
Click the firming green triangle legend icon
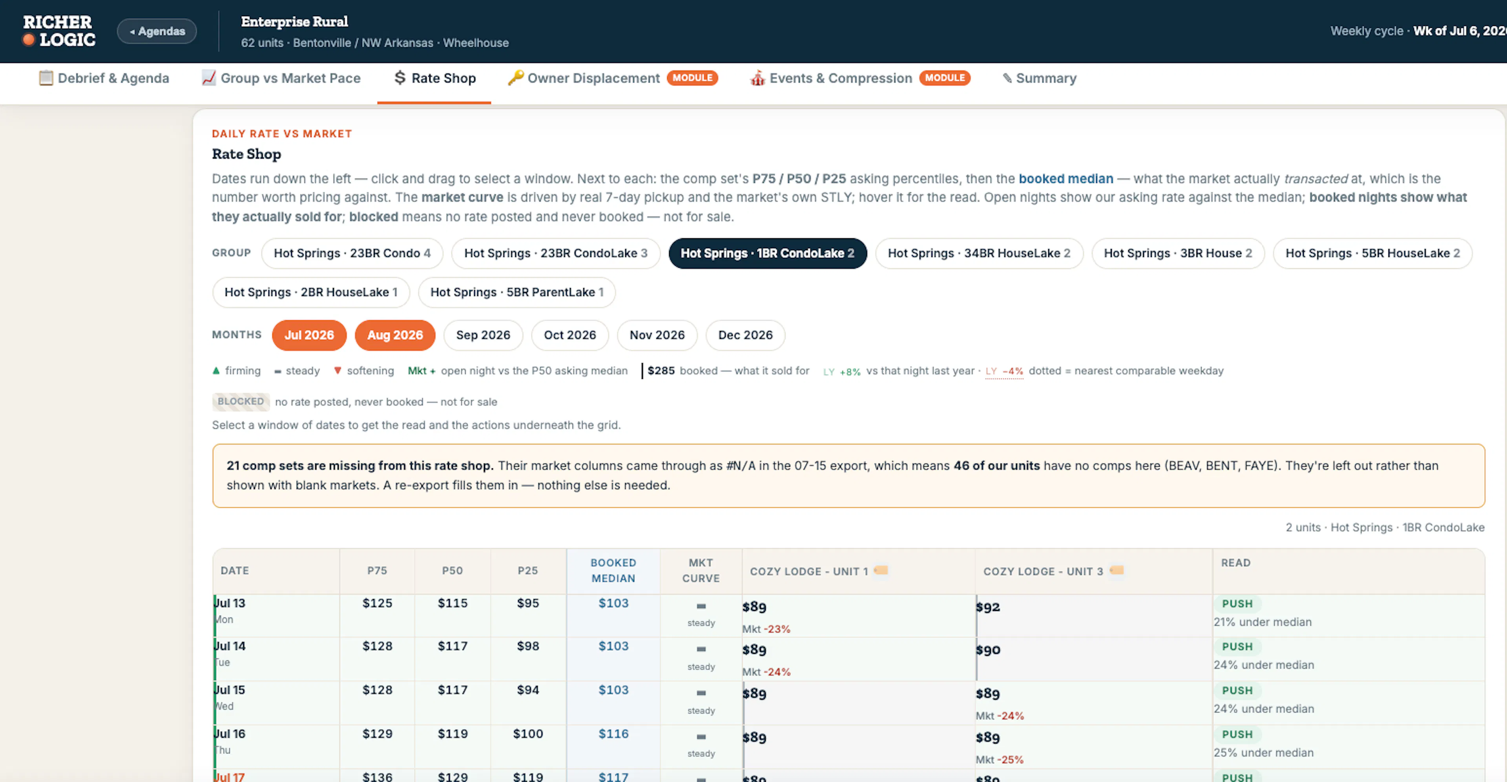216,371
